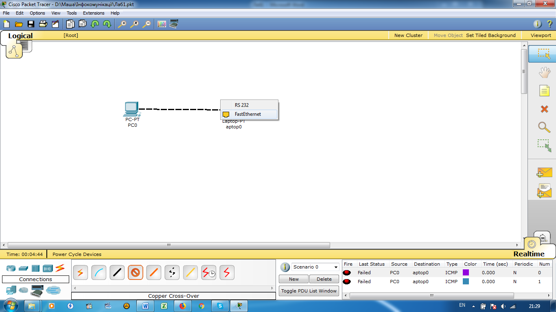Select End Devices category
556x312 pixels.
pos(11,290)
